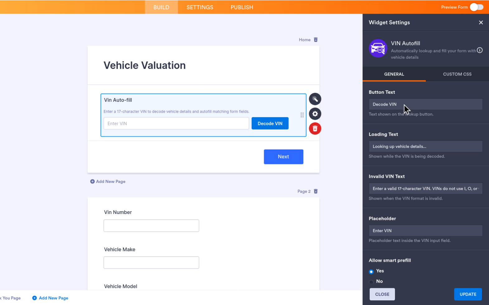Click the Vin Number input field

(151, 225)
